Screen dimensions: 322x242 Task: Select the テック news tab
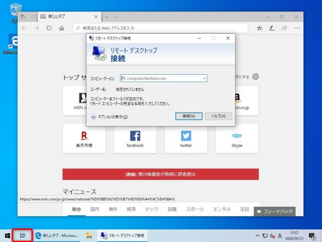pos(152,209)
